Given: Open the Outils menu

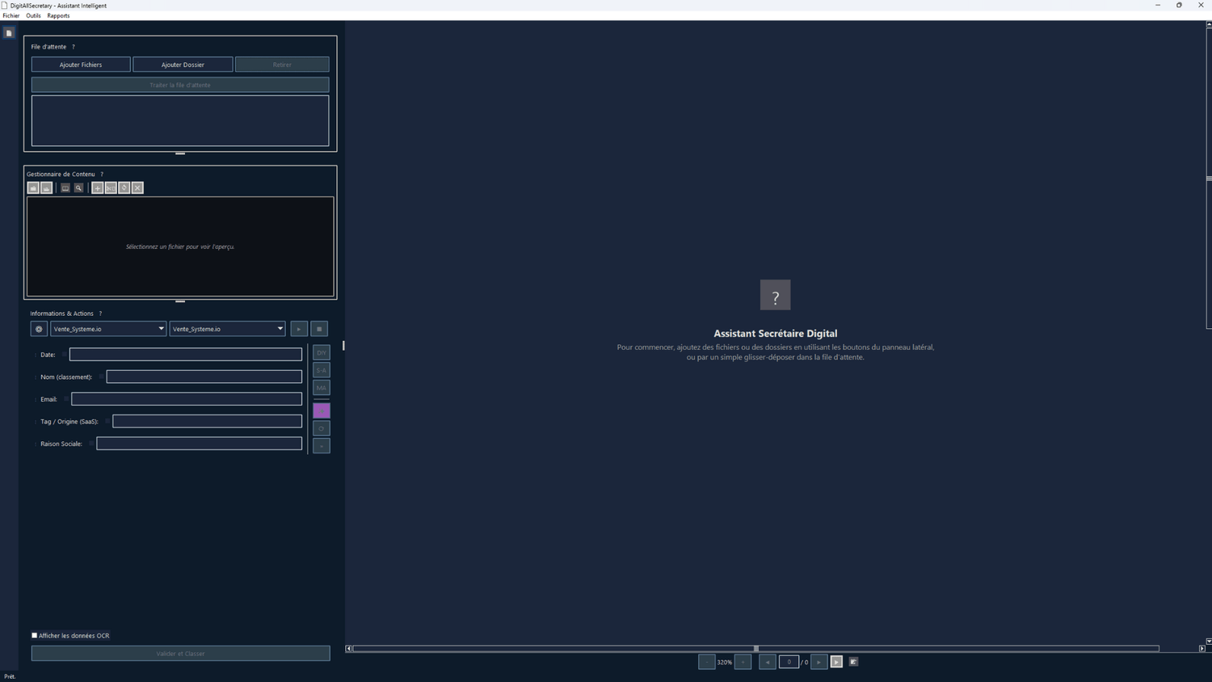Looking at the screenshot, I should pyautogui.click(x=33, y=15).
